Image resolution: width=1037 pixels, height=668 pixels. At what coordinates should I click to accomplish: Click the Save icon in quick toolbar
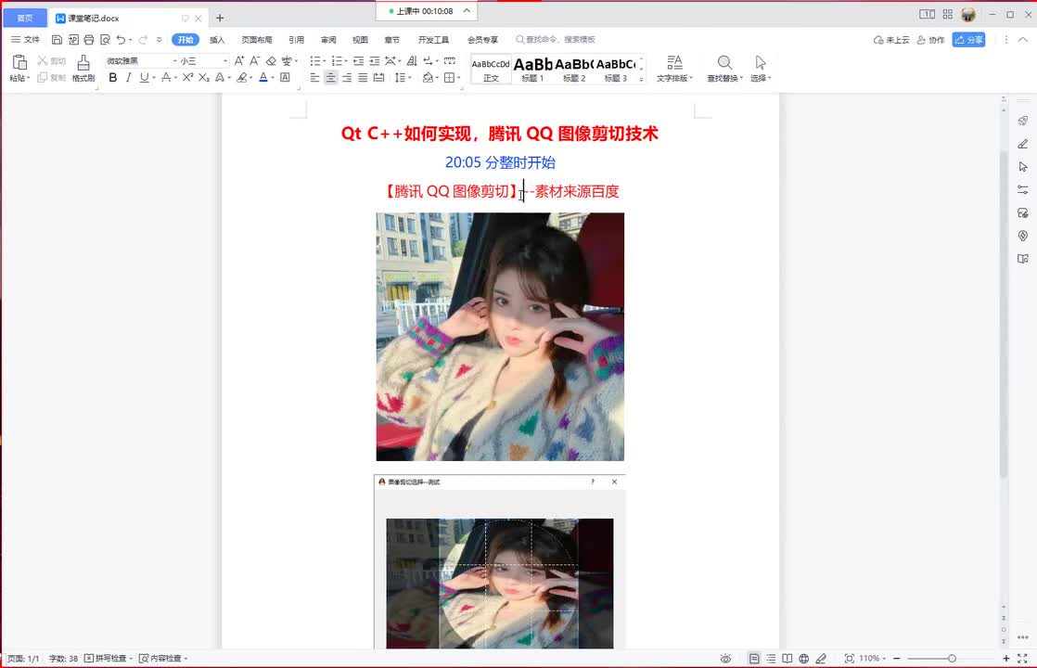coord(57,40)
